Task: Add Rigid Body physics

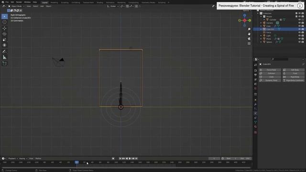Action: [294, 77]
